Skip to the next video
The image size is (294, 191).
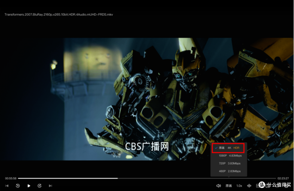click(x=50, y=186)
